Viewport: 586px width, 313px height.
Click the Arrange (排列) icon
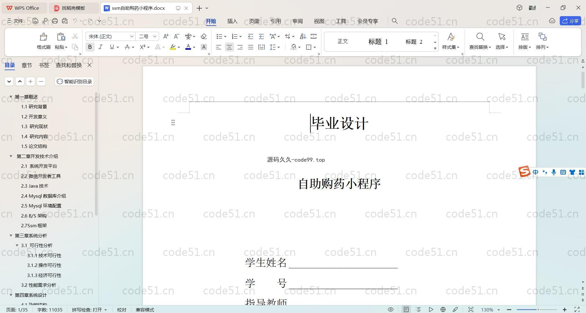pos(542,37)
